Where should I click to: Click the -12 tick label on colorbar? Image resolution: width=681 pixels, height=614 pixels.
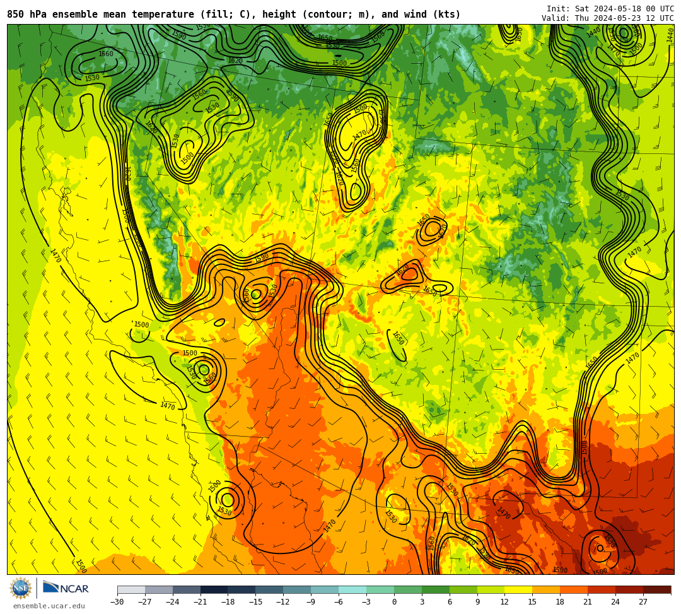coord(284,602)
